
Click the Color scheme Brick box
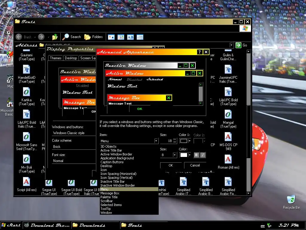[x=74, y=147]
